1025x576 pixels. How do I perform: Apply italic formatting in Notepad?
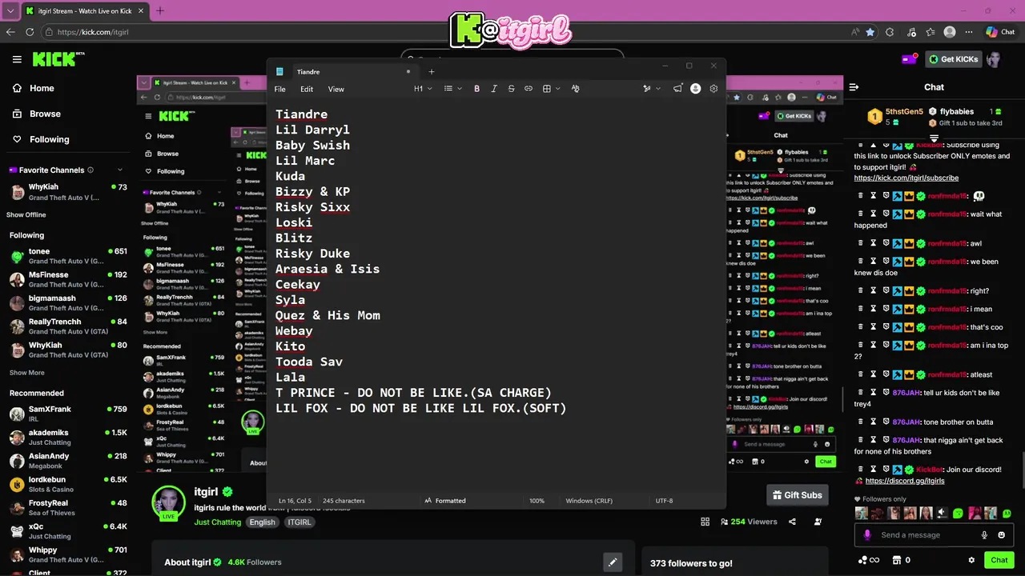coord(494,89)
